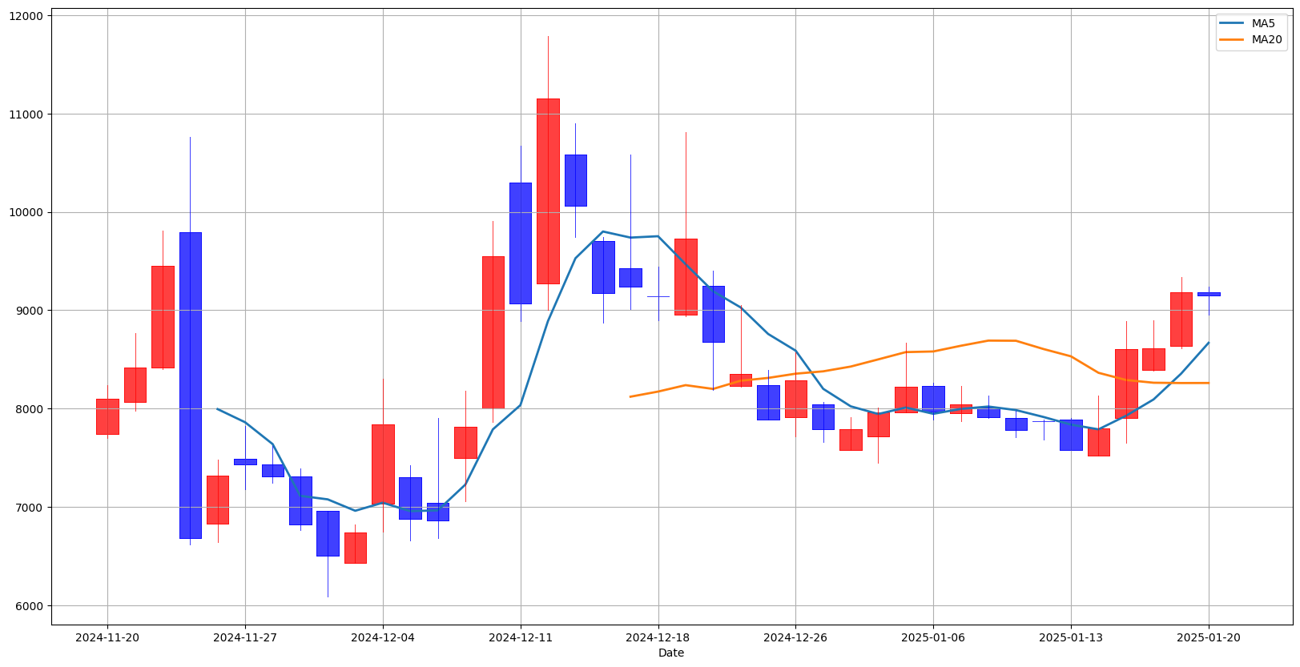Click the MA5 legend label
Image resolution: width=1300 pixels, height=667 pixels.
1263,23
